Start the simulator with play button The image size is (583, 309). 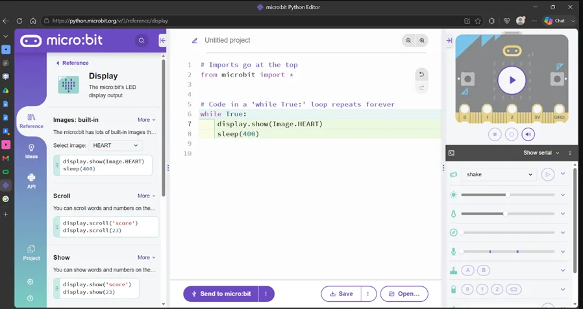pyautogui.click(x=512, y=80)
